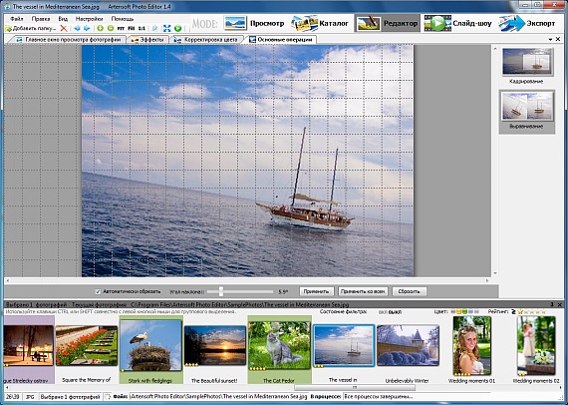
Task: Go to previous photo with left arrow
Action: (x=77, y=28)
